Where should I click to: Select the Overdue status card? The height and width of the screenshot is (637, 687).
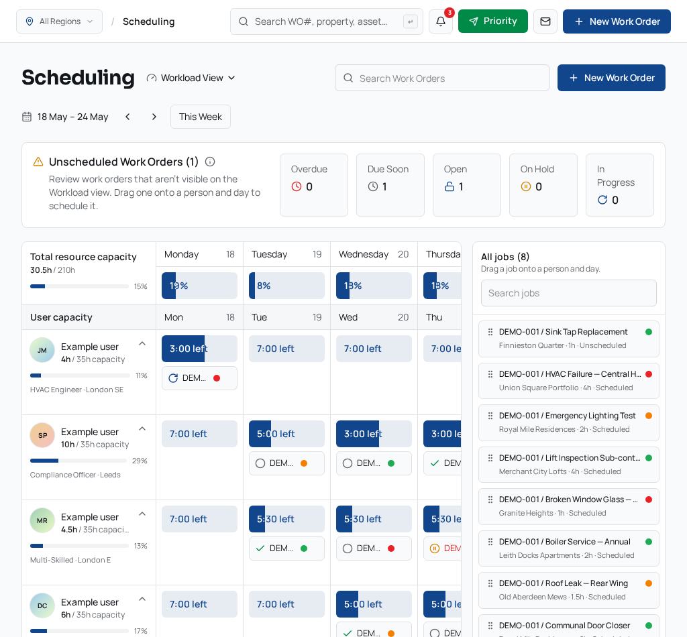coord(314,185)
